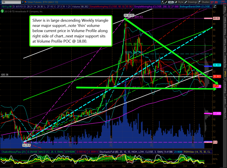
Task: Click the last price 27.30 readout
Action: (x=214, y=2)
